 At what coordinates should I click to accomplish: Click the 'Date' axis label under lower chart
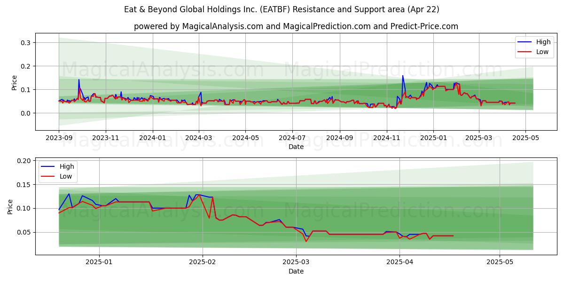coord(296,271)
